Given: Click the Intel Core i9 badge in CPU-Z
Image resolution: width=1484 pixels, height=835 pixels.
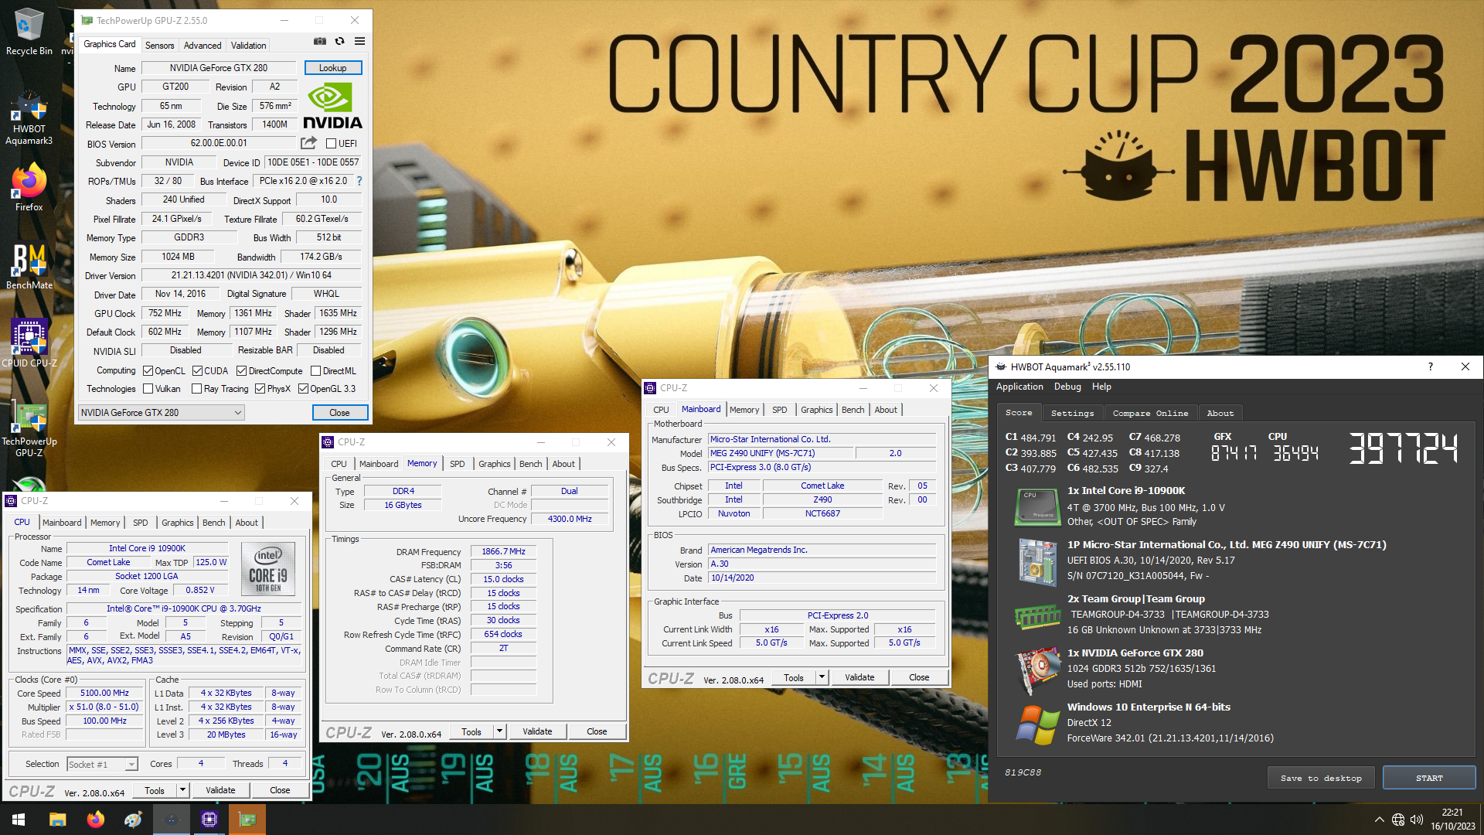Looking at the screenshot, I should 268,568.
